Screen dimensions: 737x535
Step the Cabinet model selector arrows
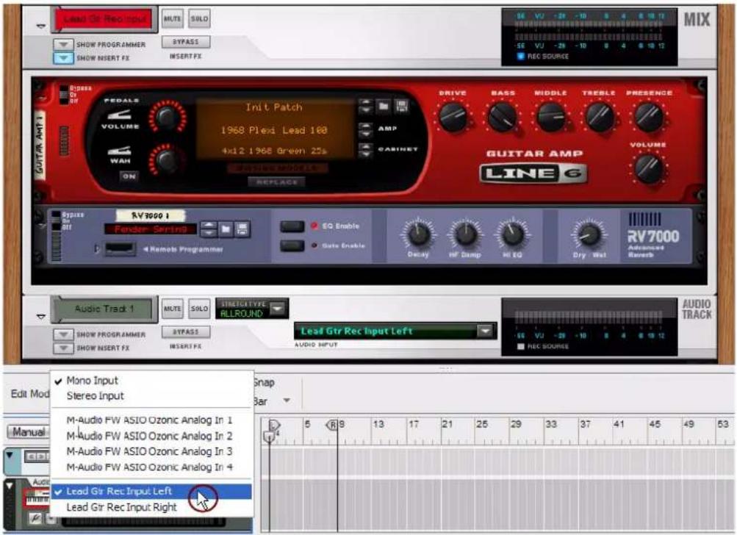(x=364, y=151)
